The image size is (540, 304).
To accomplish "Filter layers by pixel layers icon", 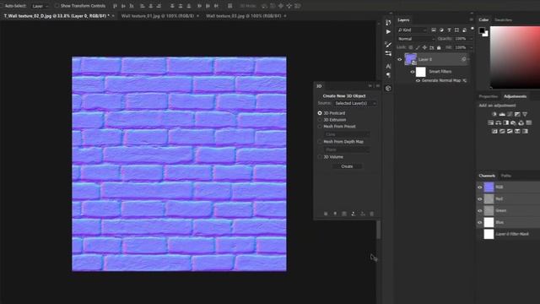I will [x=434, y=30].
